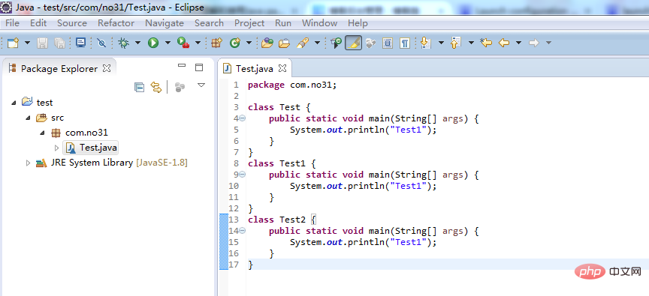Click the Last Edit Location icon

[486, 43]
